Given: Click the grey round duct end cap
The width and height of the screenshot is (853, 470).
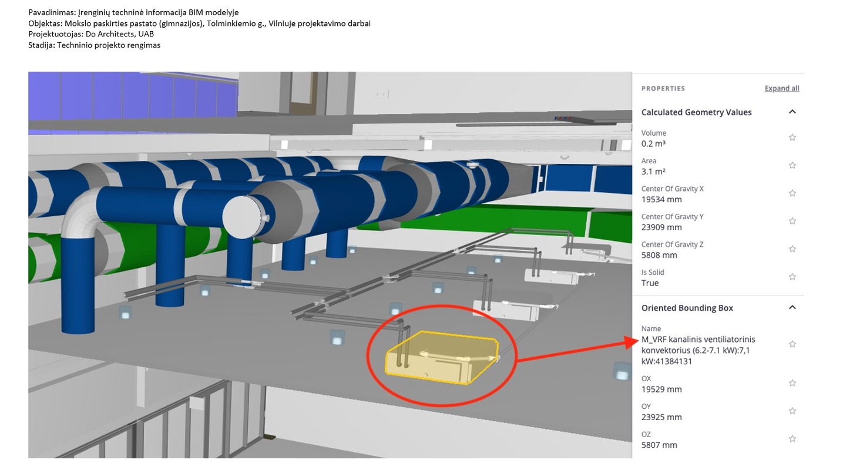Looking at the screenshot, I should click(241, 216).
